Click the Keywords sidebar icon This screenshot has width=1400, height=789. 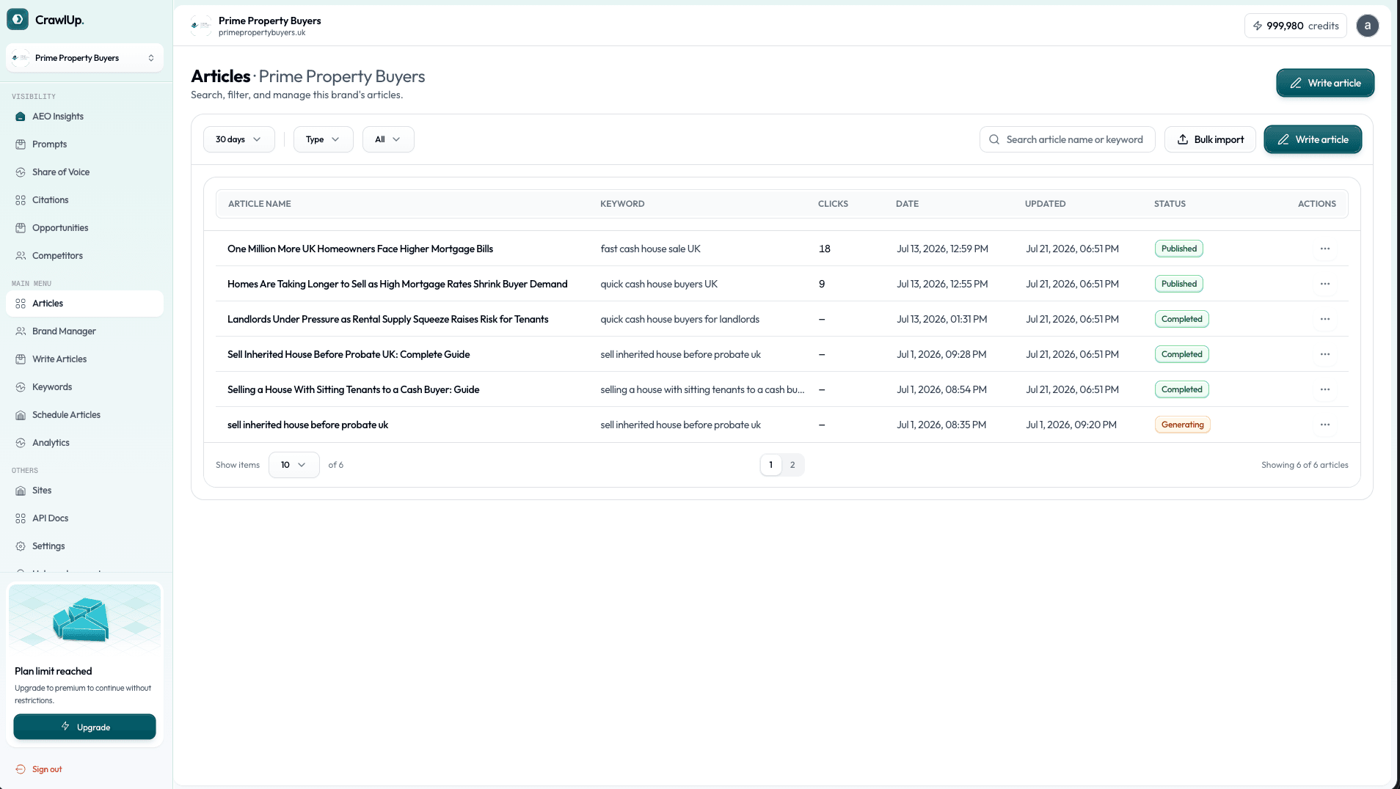tap(21, 387)
